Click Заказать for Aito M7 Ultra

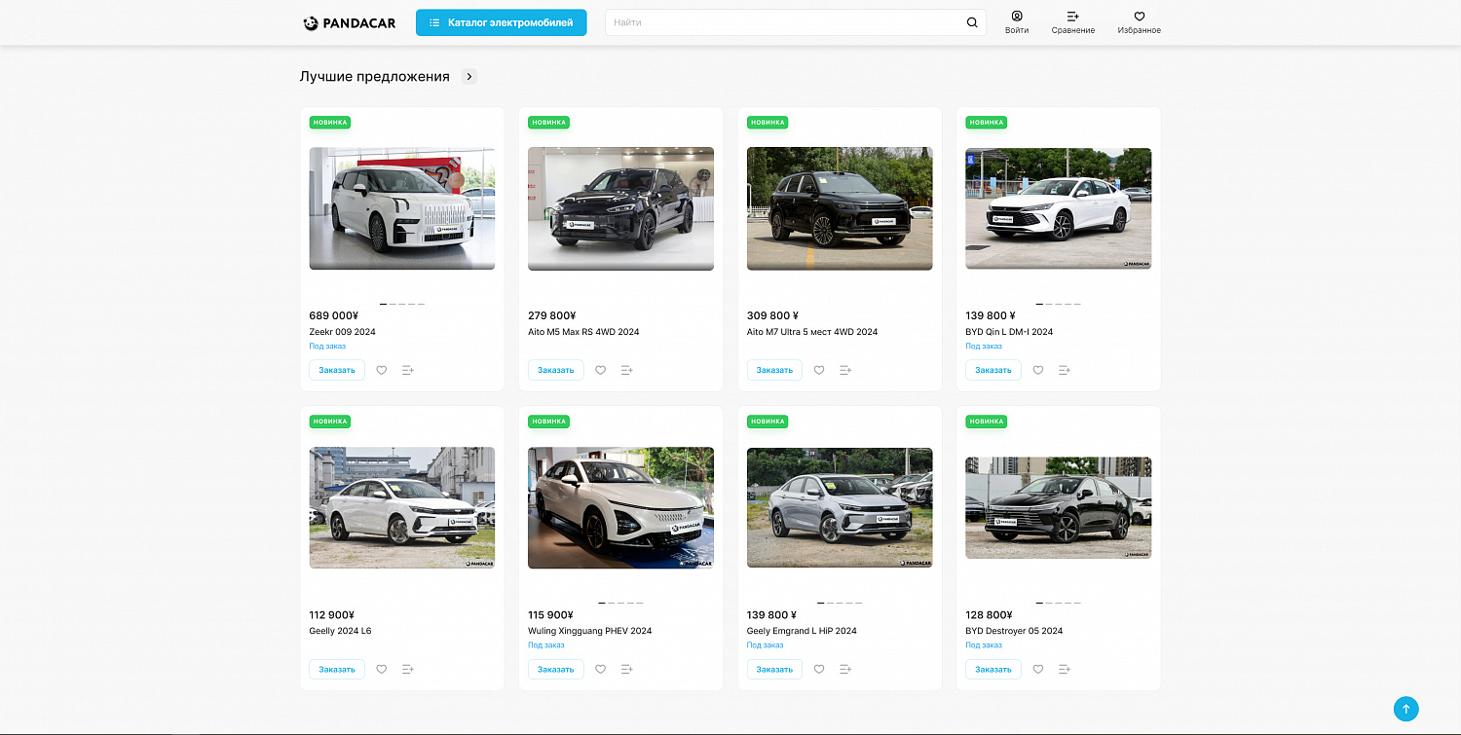(x=774, y=370)
